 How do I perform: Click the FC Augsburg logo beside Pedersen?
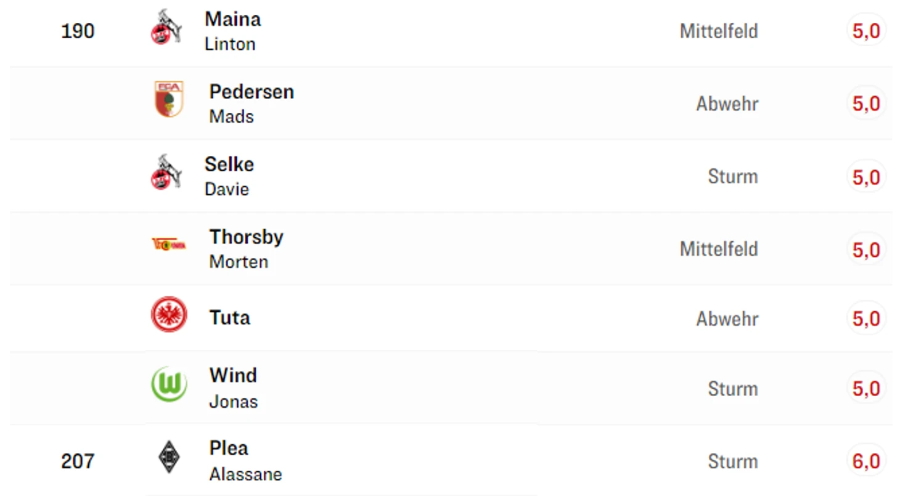click(169, 99)
